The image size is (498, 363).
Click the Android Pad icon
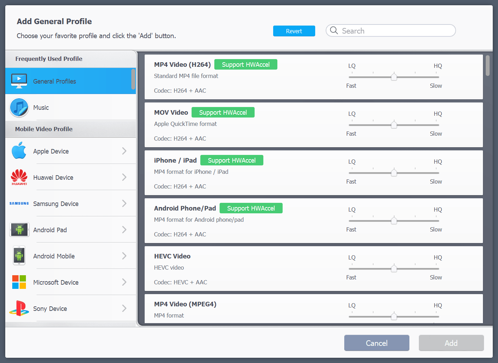(19, 230)
